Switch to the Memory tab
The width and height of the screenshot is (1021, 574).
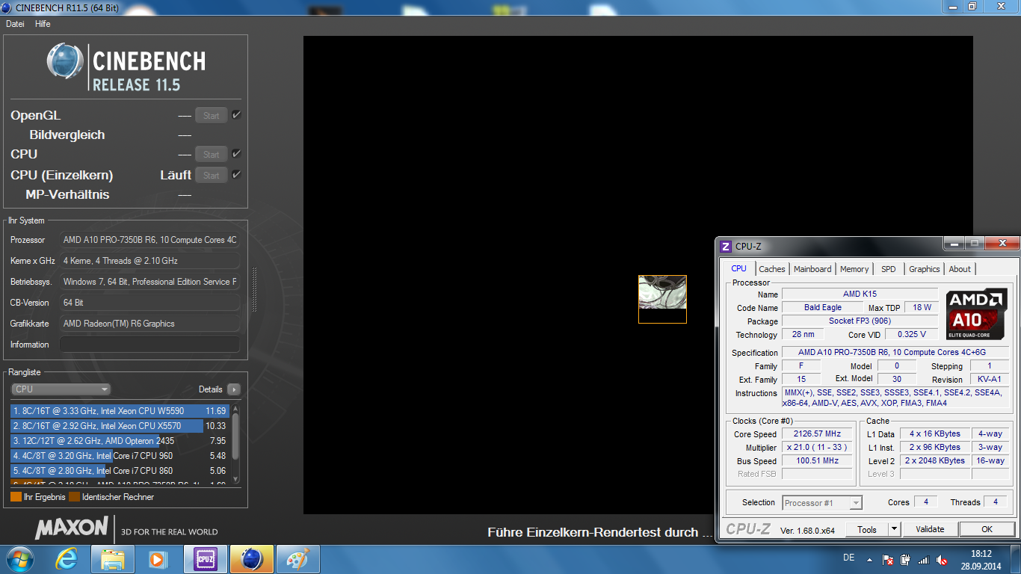coord(854,269)
